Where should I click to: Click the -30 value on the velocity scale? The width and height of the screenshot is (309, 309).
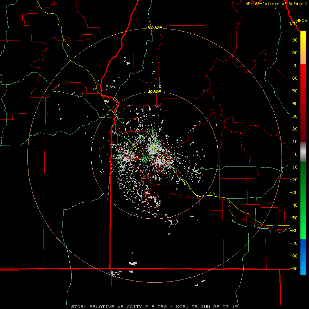point(294,193)
